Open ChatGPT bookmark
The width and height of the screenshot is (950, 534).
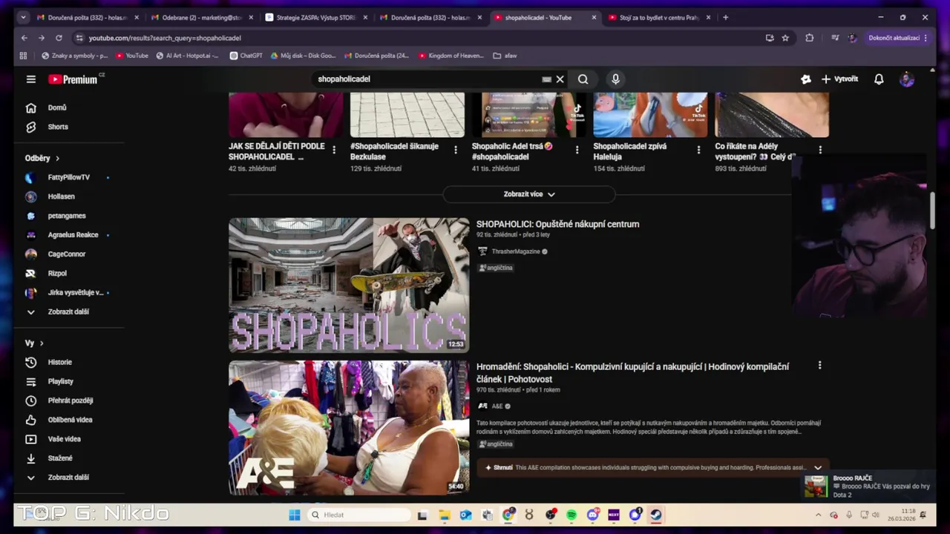246,56
